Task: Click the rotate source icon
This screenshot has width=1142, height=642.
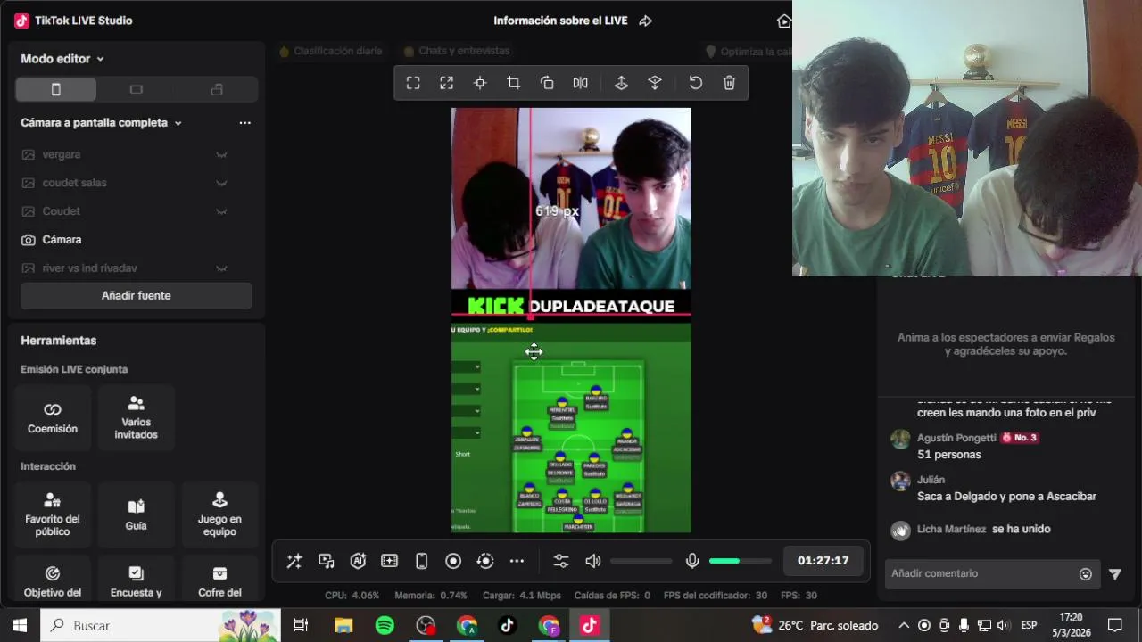Action: pyautogui.click(x=547, y=83)
